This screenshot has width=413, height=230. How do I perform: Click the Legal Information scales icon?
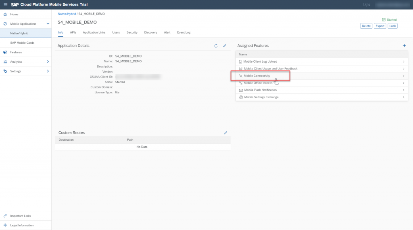5,226
